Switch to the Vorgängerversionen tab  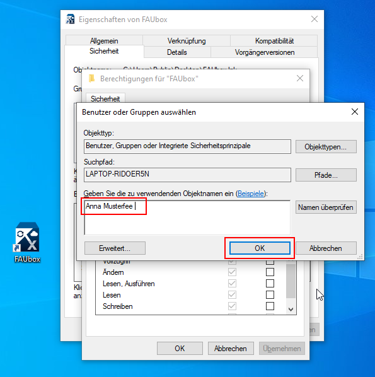click(x=265, y=52)
